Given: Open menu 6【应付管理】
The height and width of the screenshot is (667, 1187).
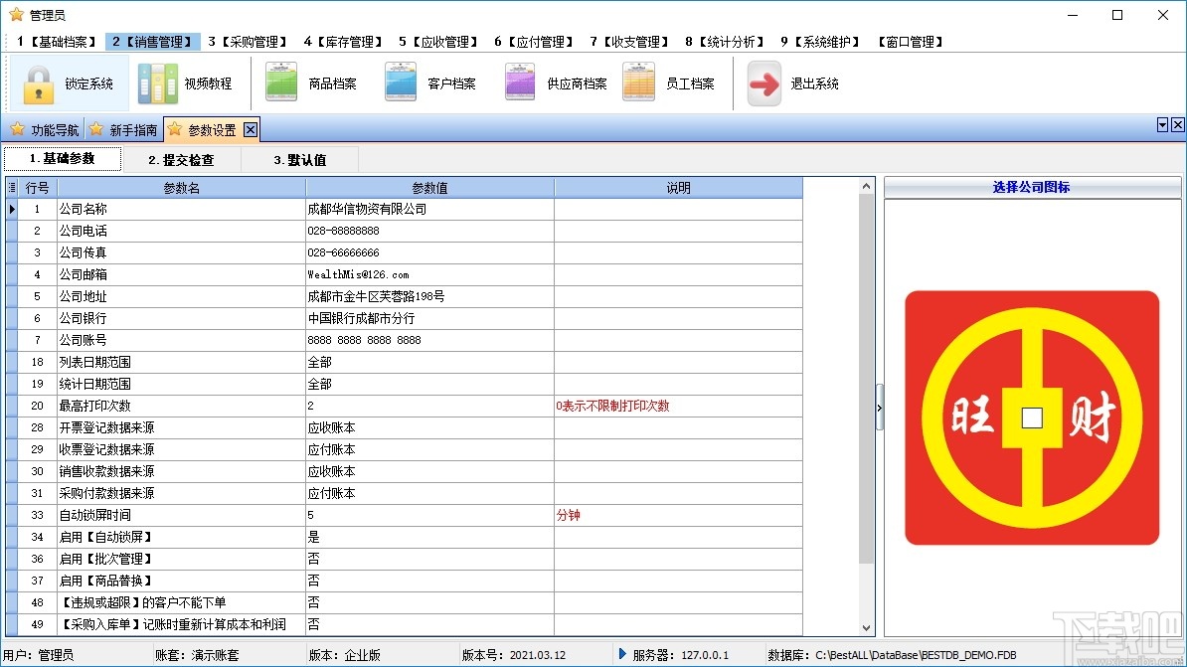Looking at the screenshot, I should 534,42.
